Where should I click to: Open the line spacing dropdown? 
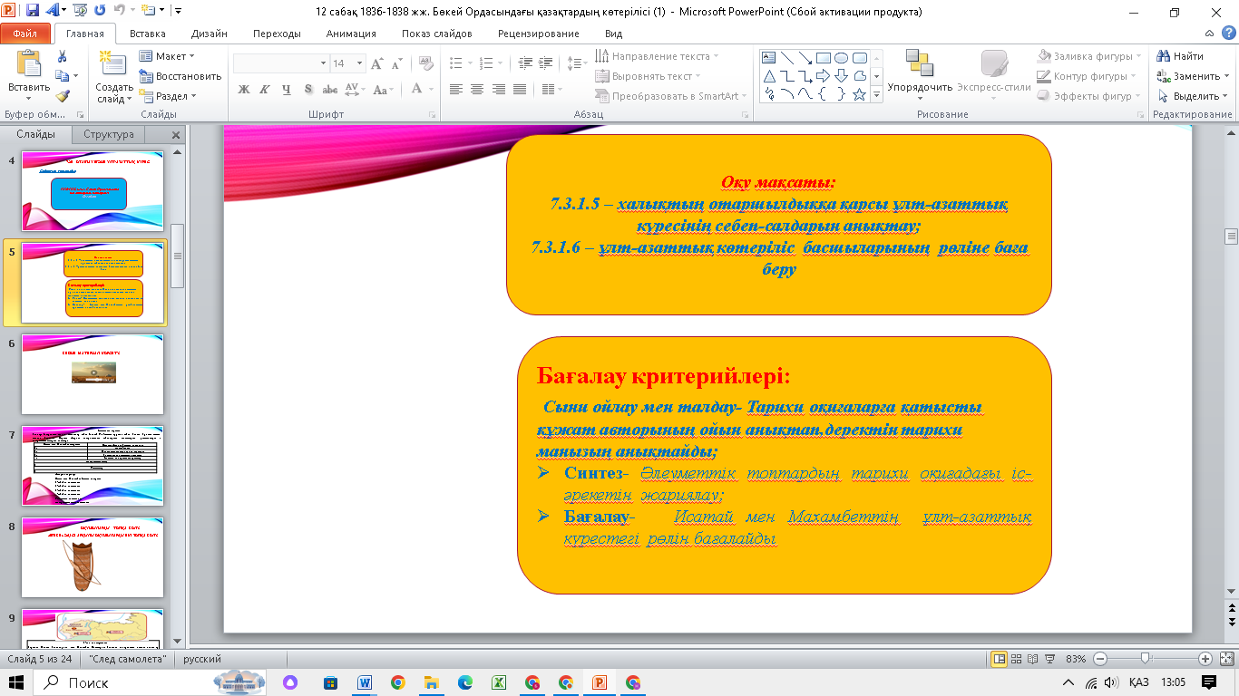(577, 63)
